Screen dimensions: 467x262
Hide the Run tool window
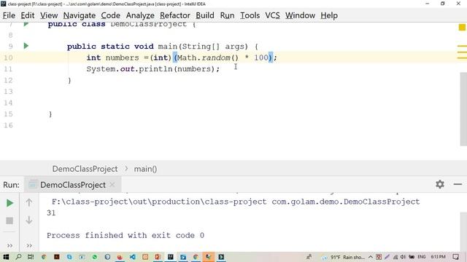point(458,184)
